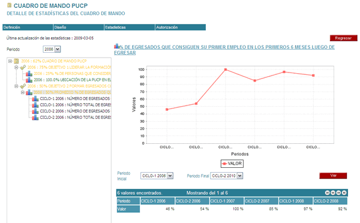
Task: Select CICLO-1 2006 : NÚMERO TOTAL DE EGRES row
Action: tap(76, 105)
